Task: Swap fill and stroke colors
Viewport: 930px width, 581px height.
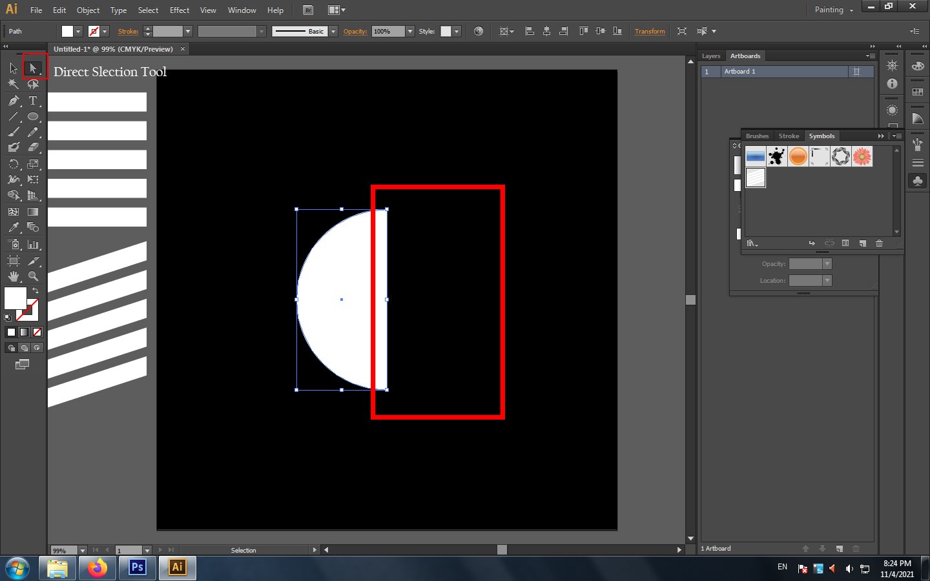Action: [36, 291]
